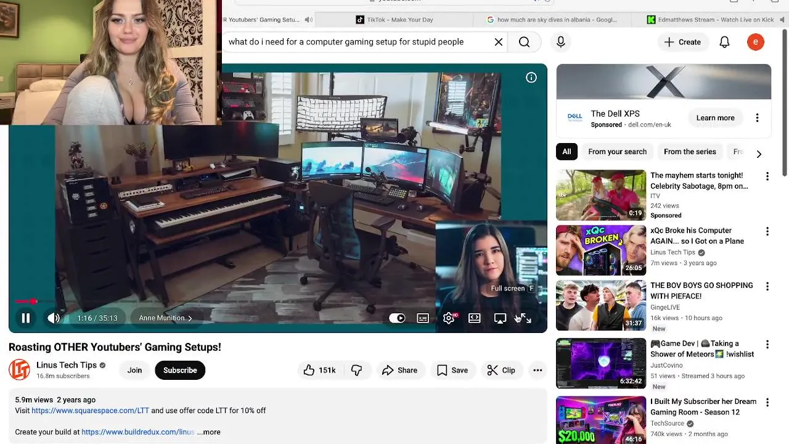
Task: Open buildredux.com/linus link
Action: coord(138,432)
